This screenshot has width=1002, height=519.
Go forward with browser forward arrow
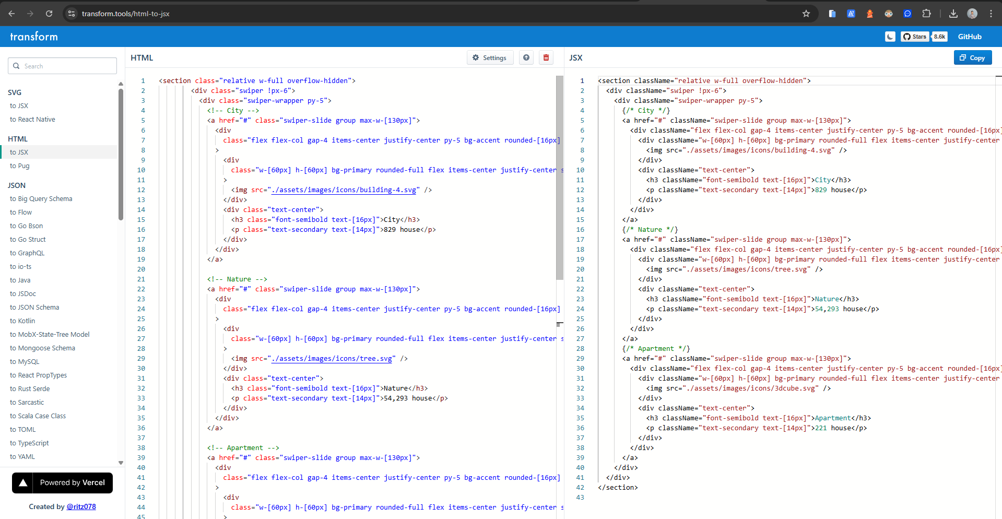point(30,14)
